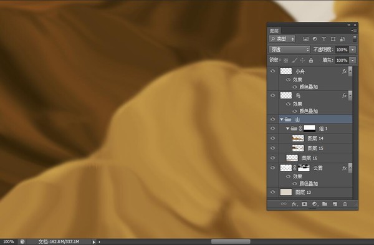Screen dimensions: 374x245
Task: Select the 组 1 layer mask thumbnail
Action: tap(310, 128)
